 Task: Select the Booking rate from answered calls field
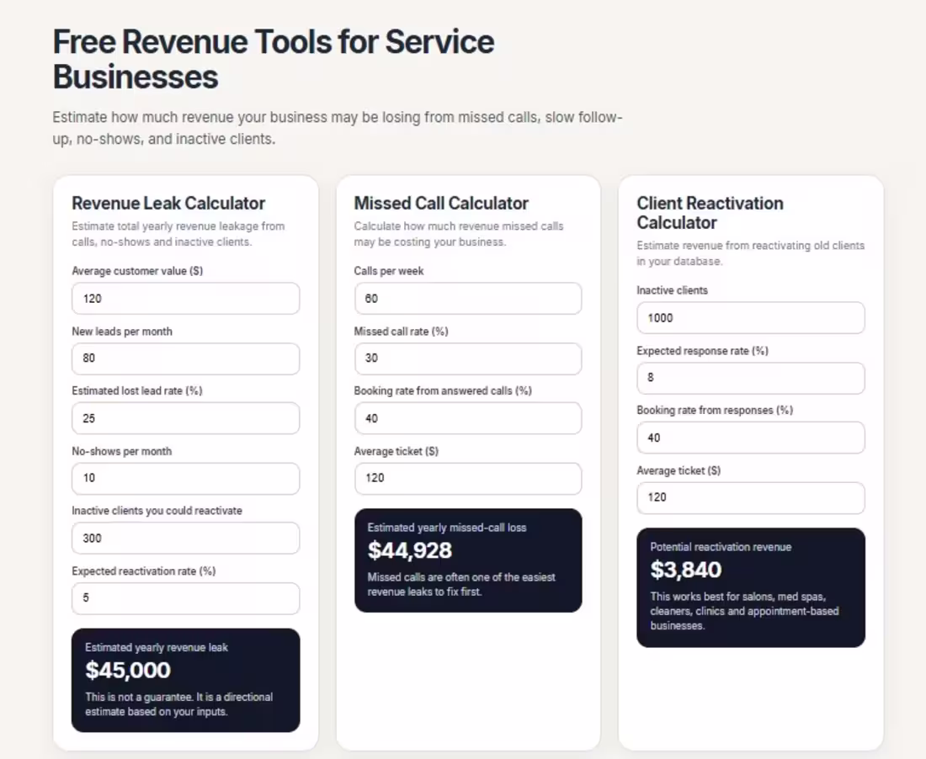click(x=468, y=418)
